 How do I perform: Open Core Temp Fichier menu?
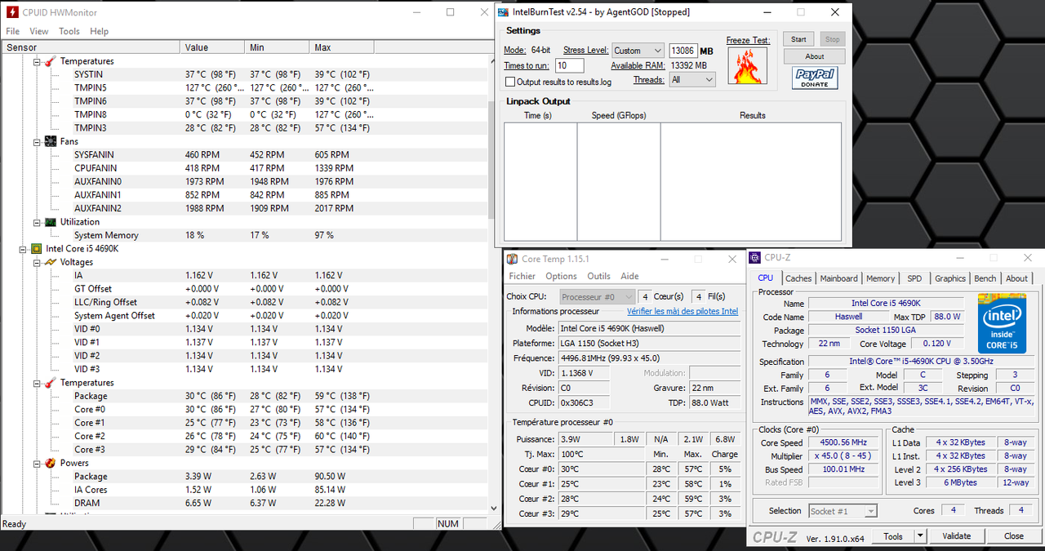522,276
